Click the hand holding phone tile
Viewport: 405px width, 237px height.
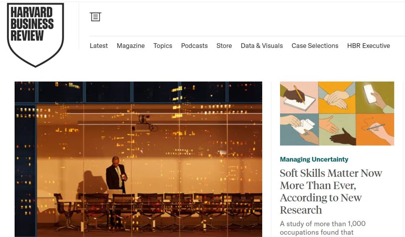click(375, 97)
